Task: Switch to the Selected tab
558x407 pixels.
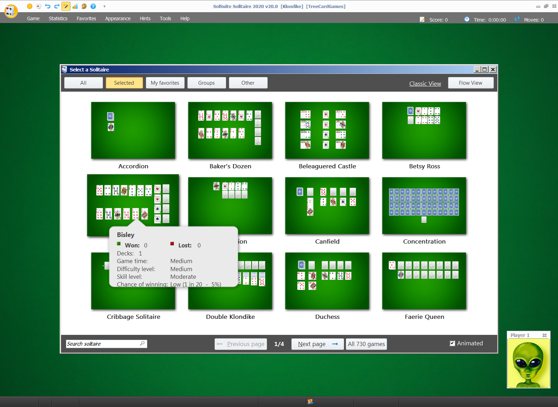Action: (124, 83)
